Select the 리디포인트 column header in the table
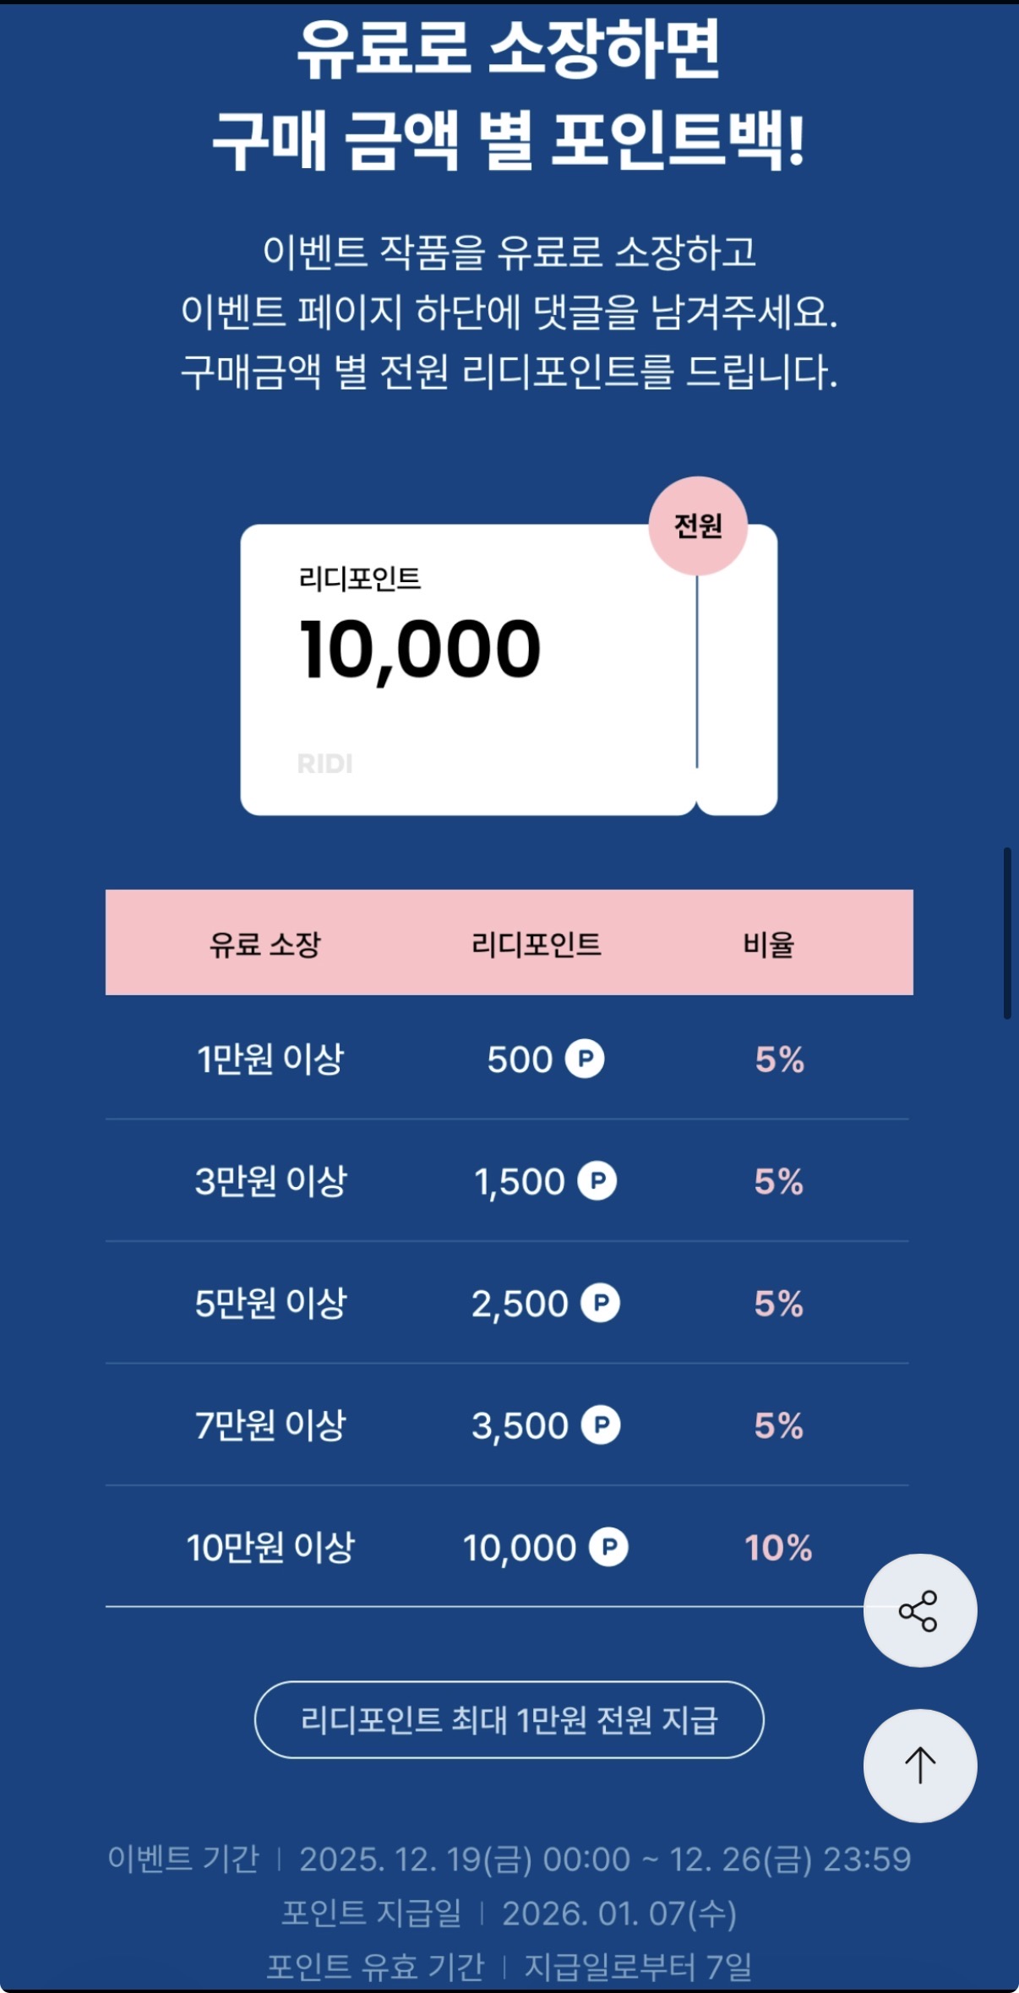The width and height of the screenshot is (1019, 1993). (x=537, y=944)
